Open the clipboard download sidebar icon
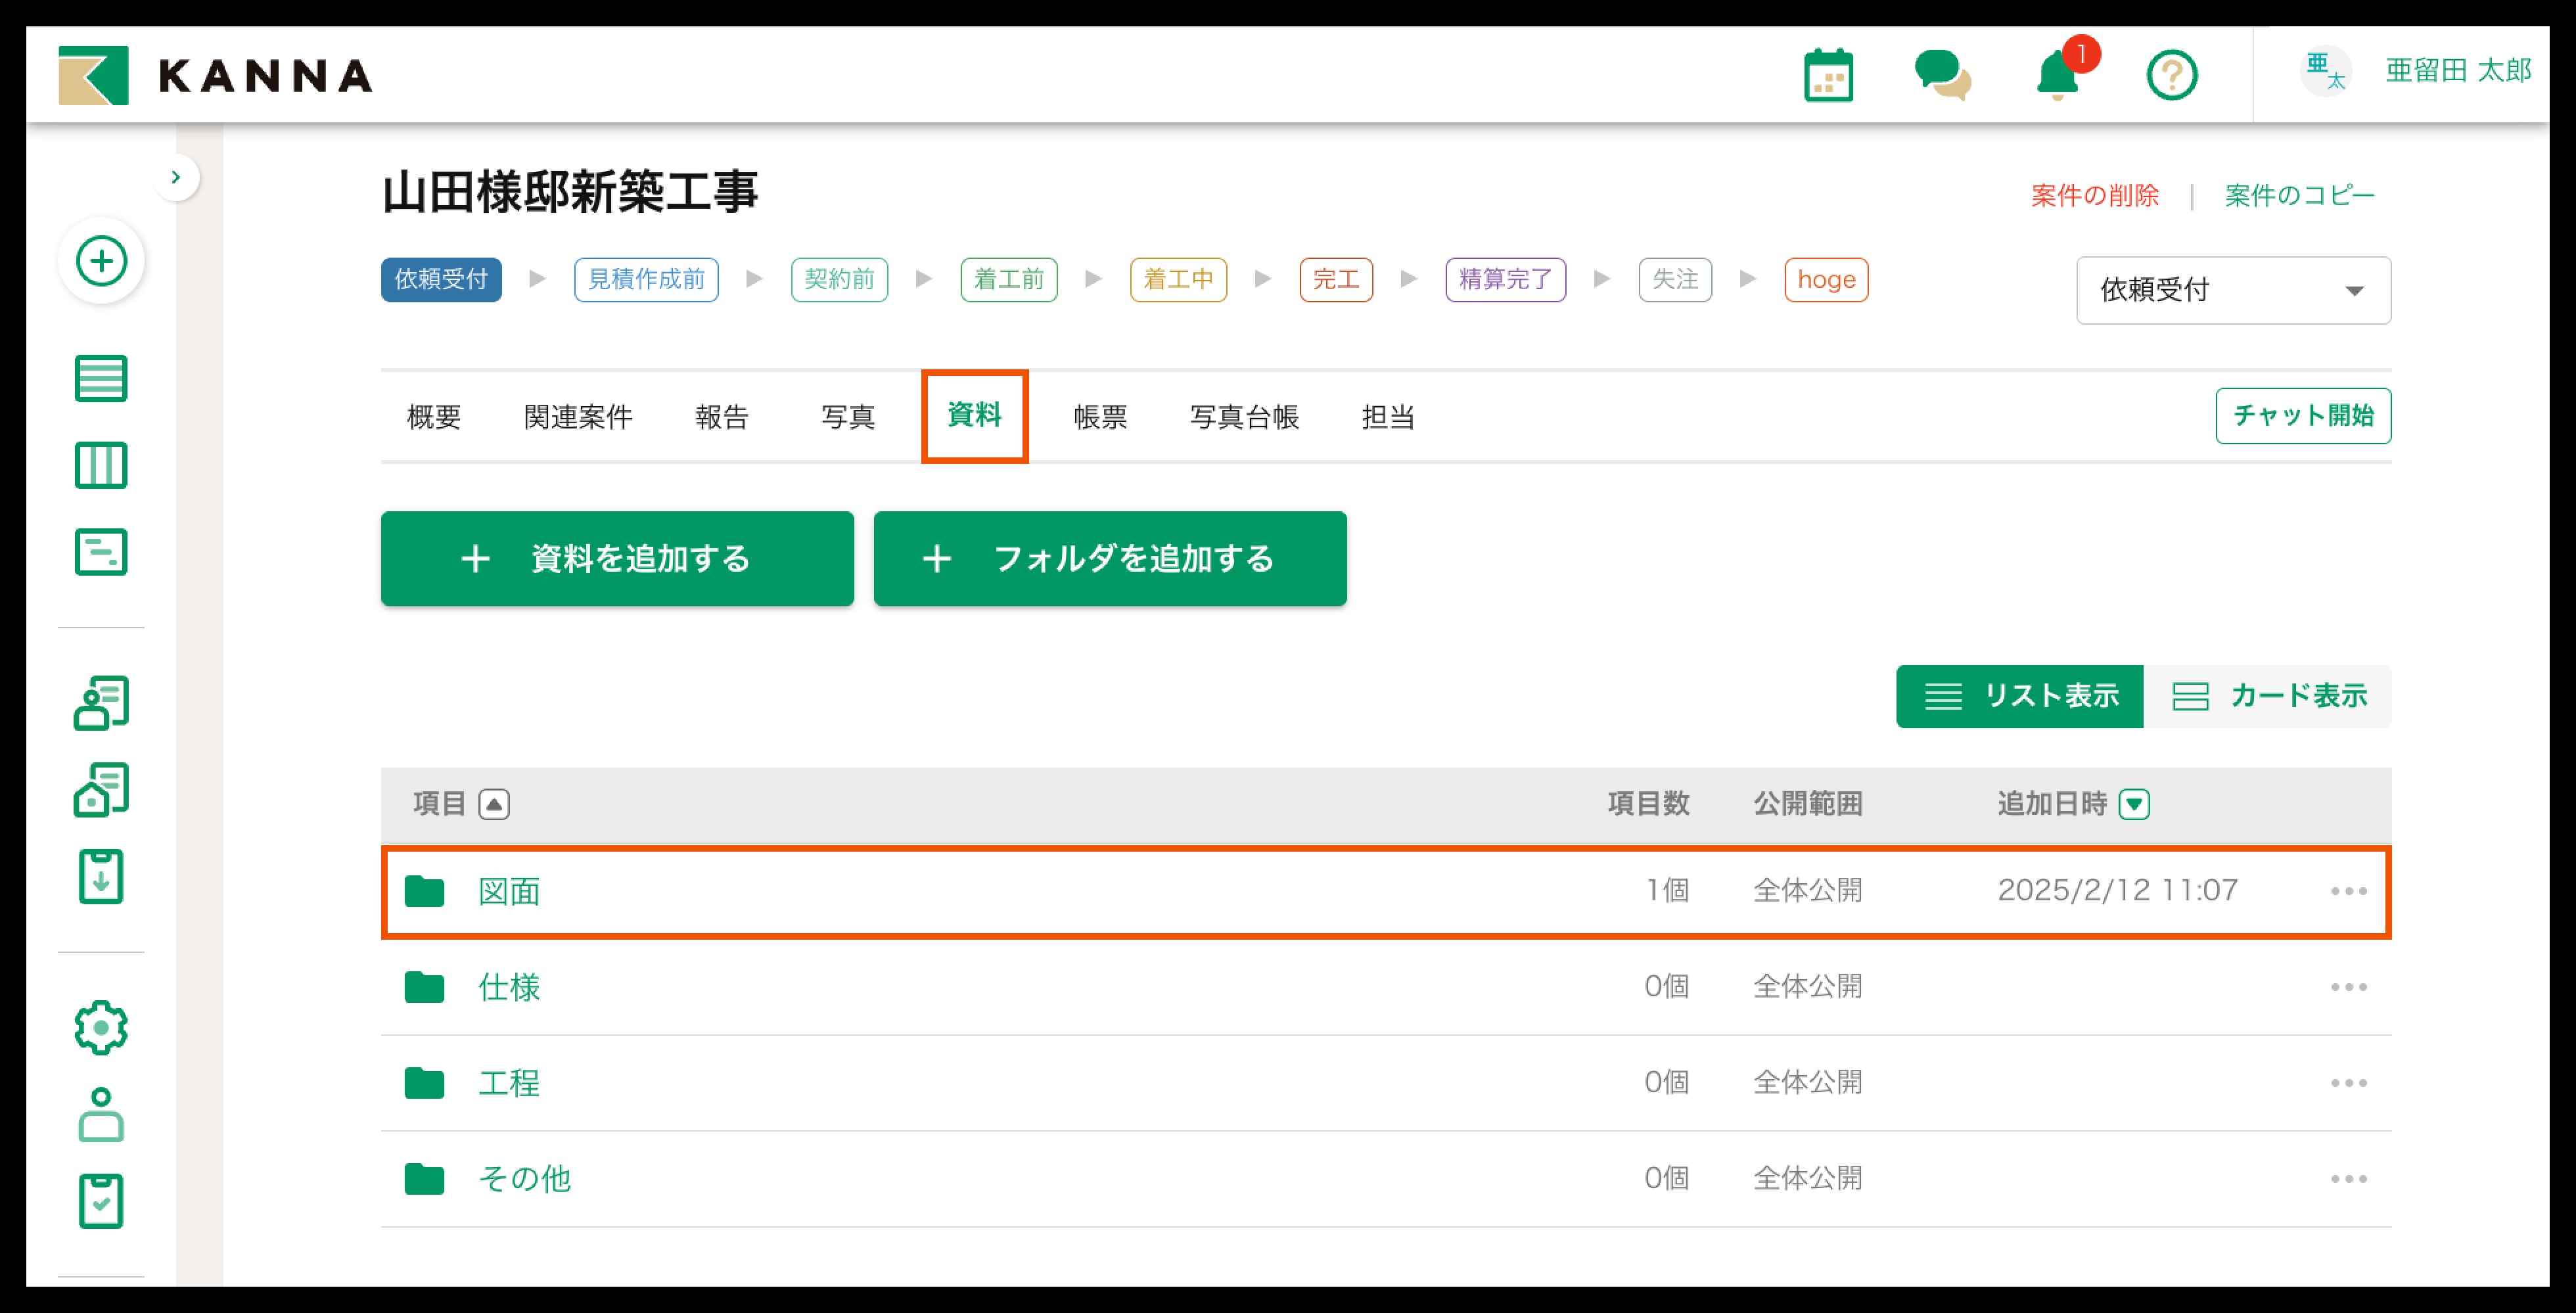The image size is (2576, 1313). [101, 877]
